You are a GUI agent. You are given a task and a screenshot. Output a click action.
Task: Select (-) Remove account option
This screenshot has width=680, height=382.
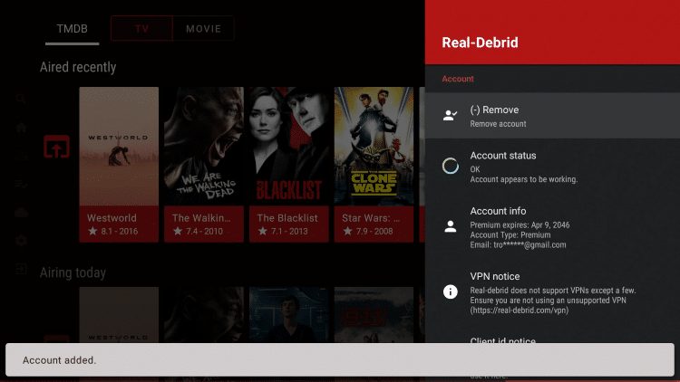(x=552, y=116)
